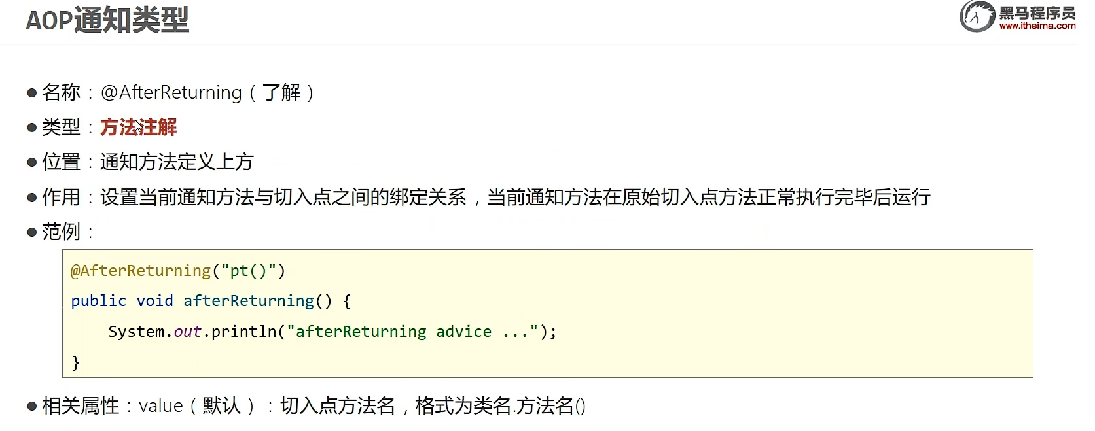Click the 通知方法定义上方 position text
Viewport: 1095px width, 431px height.
[177, 162]
